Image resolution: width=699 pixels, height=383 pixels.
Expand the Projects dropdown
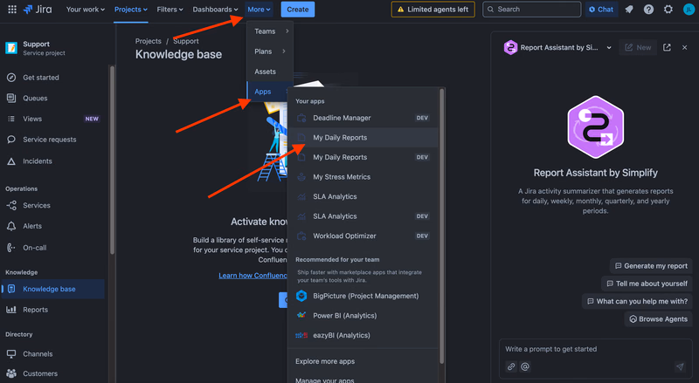(x=130, y=10)
